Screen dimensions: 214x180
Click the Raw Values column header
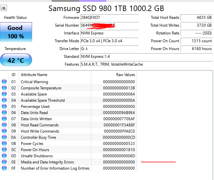125,75
